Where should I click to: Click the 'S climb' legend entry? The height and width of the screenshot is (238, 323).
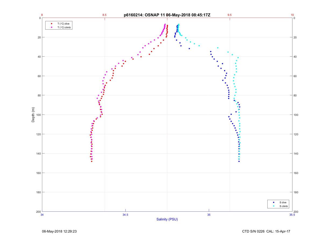[x=284, y=206]
